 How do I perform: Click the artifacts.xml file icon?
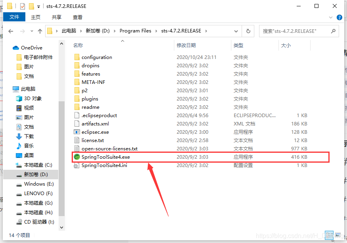click(x=77, y=123)
